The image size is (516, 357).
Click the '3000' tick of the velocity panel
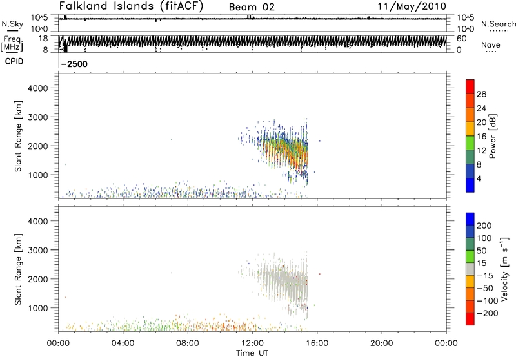click(x=38, y=251)
